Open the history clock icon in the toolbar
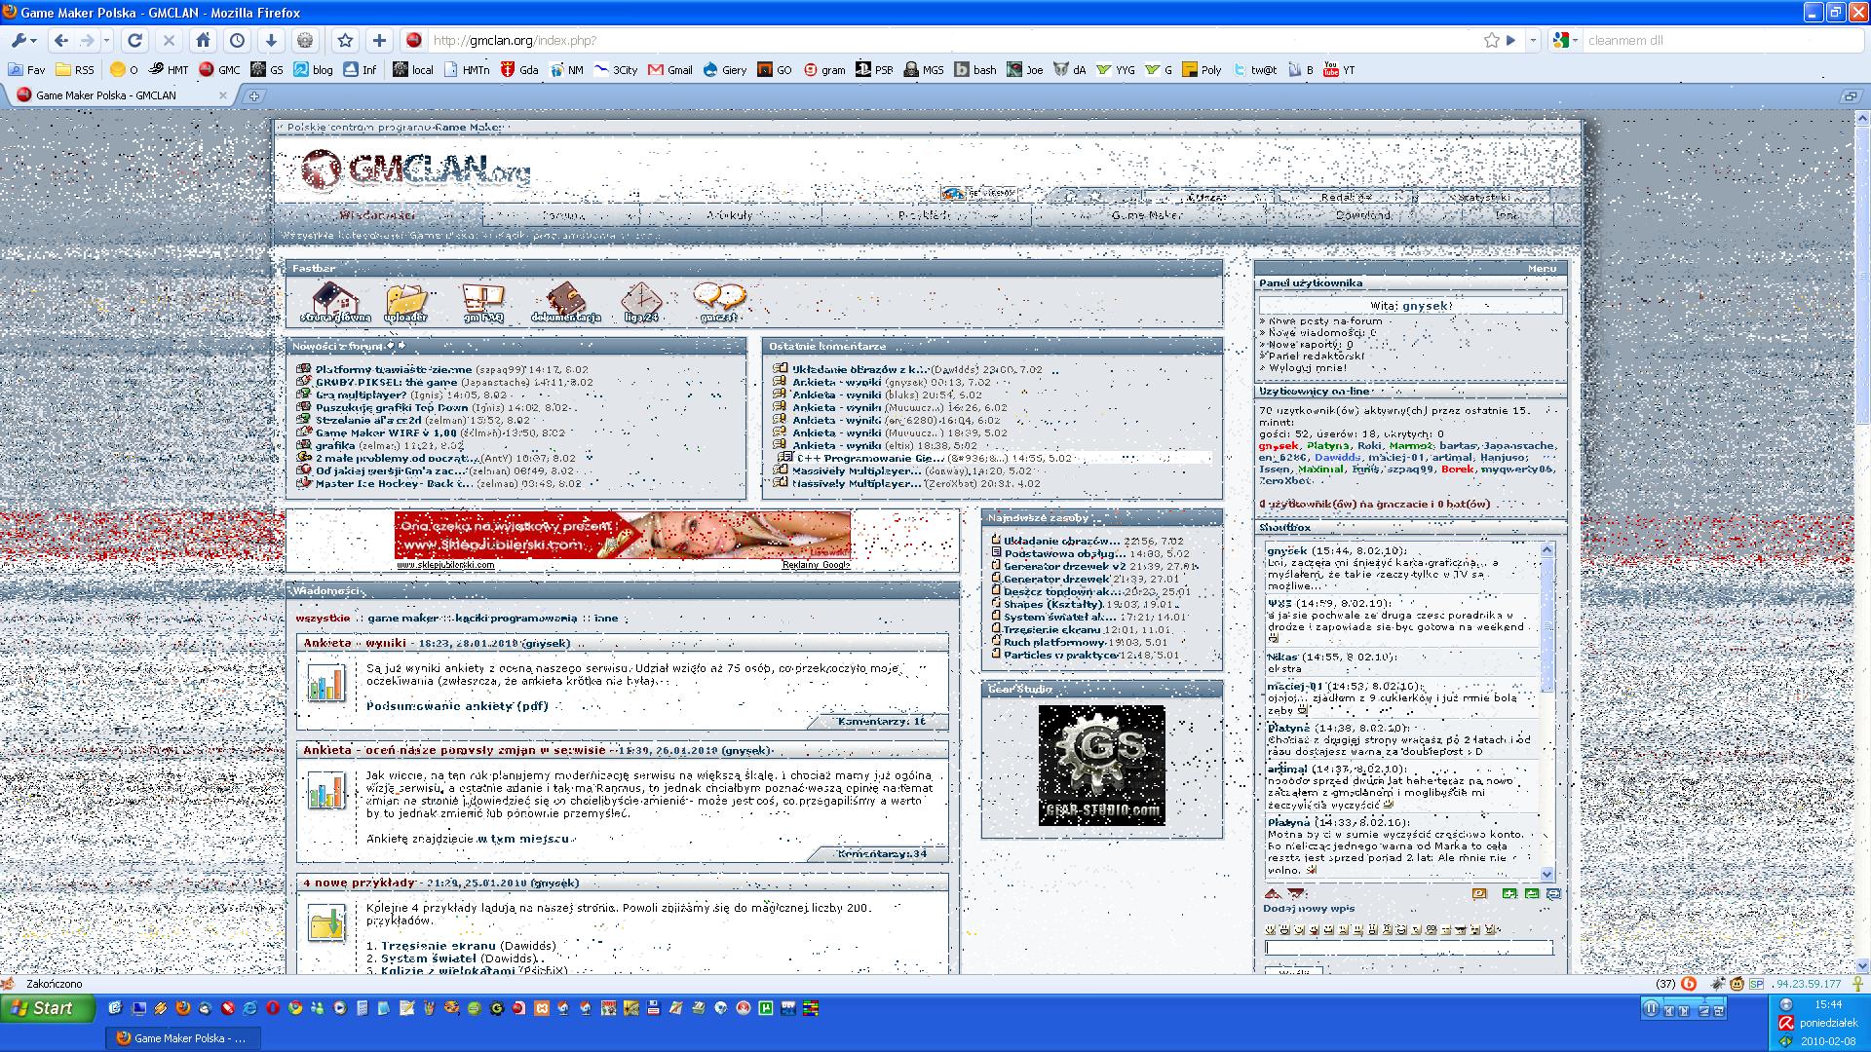Viewport: 1871px width, 1052px height. pos(237,40)
